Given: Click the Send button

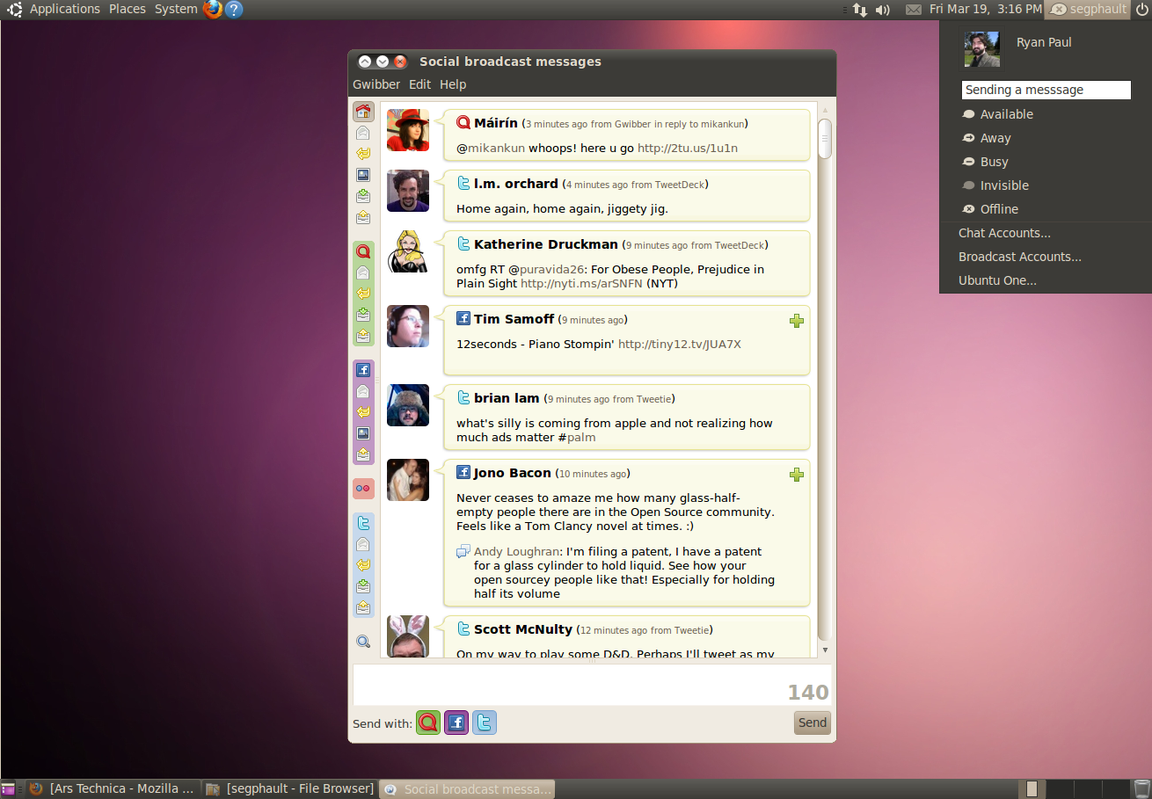Looking at the screenshot, I should 813,723.
